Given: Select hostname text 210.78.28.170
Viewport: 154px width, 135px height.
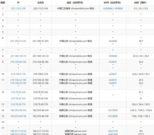Looking at the screenshot, I should click(x=40, y=104).
